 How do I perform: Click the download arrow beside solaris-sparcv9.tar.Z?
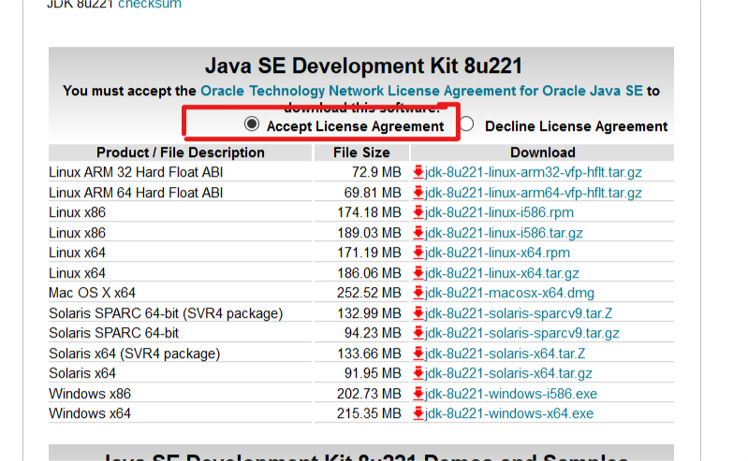(418, 312)
